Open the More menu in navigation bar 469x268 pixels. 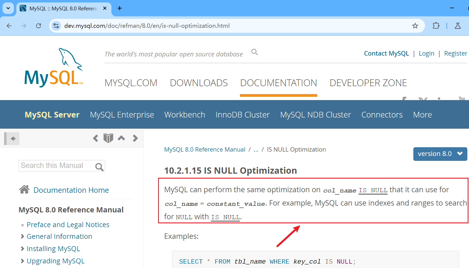tap(423, 115)
